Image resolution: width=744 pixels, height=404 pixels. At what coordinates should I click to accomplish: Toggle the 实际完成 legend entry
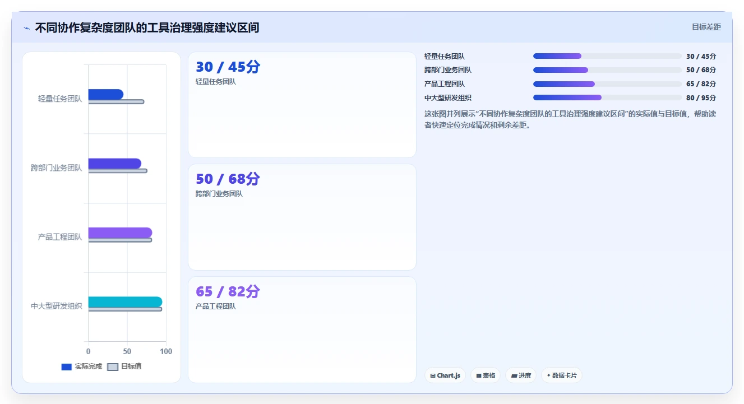click(82, 366)
